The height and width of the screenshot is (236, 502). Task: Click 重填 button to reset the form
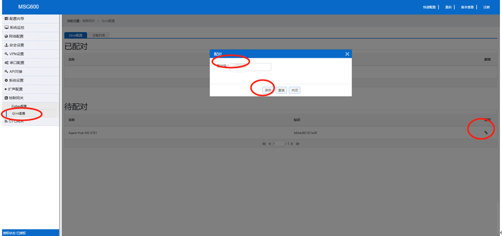tap(281, 90)
